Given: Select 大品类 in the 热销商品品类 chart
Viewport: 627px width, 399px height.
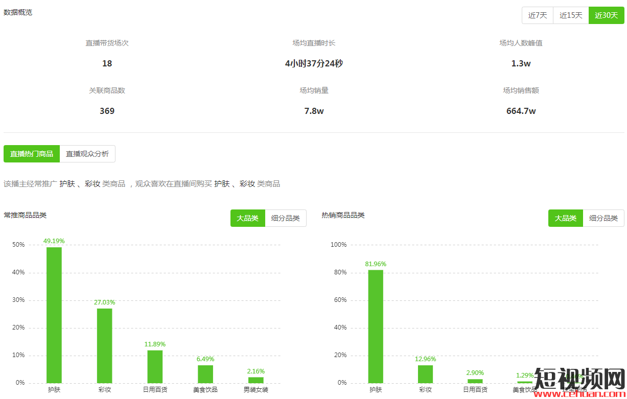Looking at the screenshot, I should [565, 218].
